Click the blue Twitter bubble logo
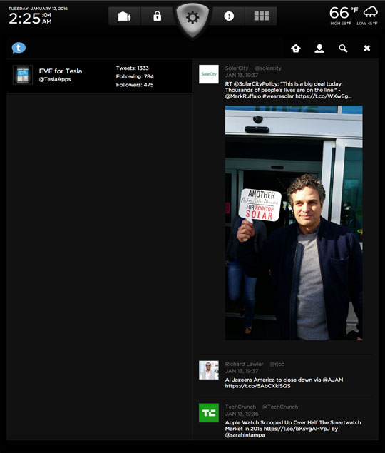This screenshot has width=385, height=453. (19, 48)
